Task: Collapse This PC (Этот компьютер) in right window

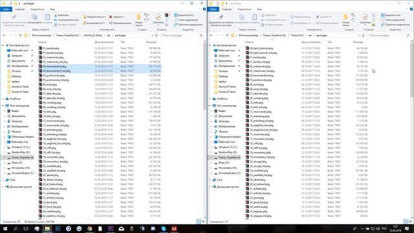Action: (x=210, y=105)
